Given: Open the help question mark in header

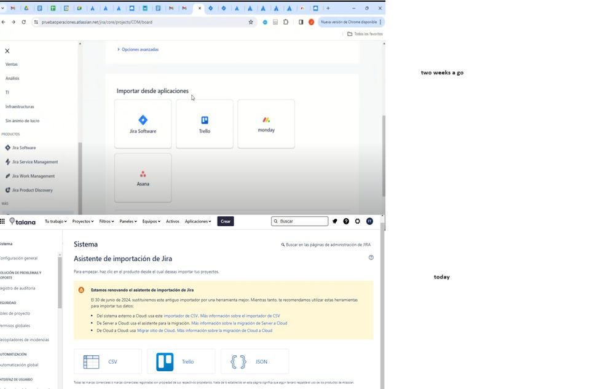Looking at the screenshot, I should pyautogui.click(x=346, y=221).
